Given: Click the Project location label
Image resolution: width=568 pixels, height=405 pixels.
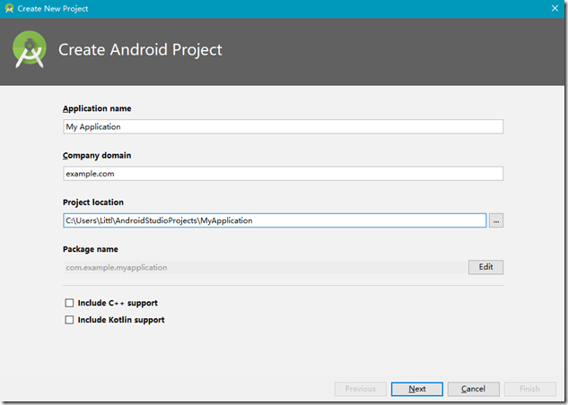Looking at the screenshot, I should [x=93, y=202].
